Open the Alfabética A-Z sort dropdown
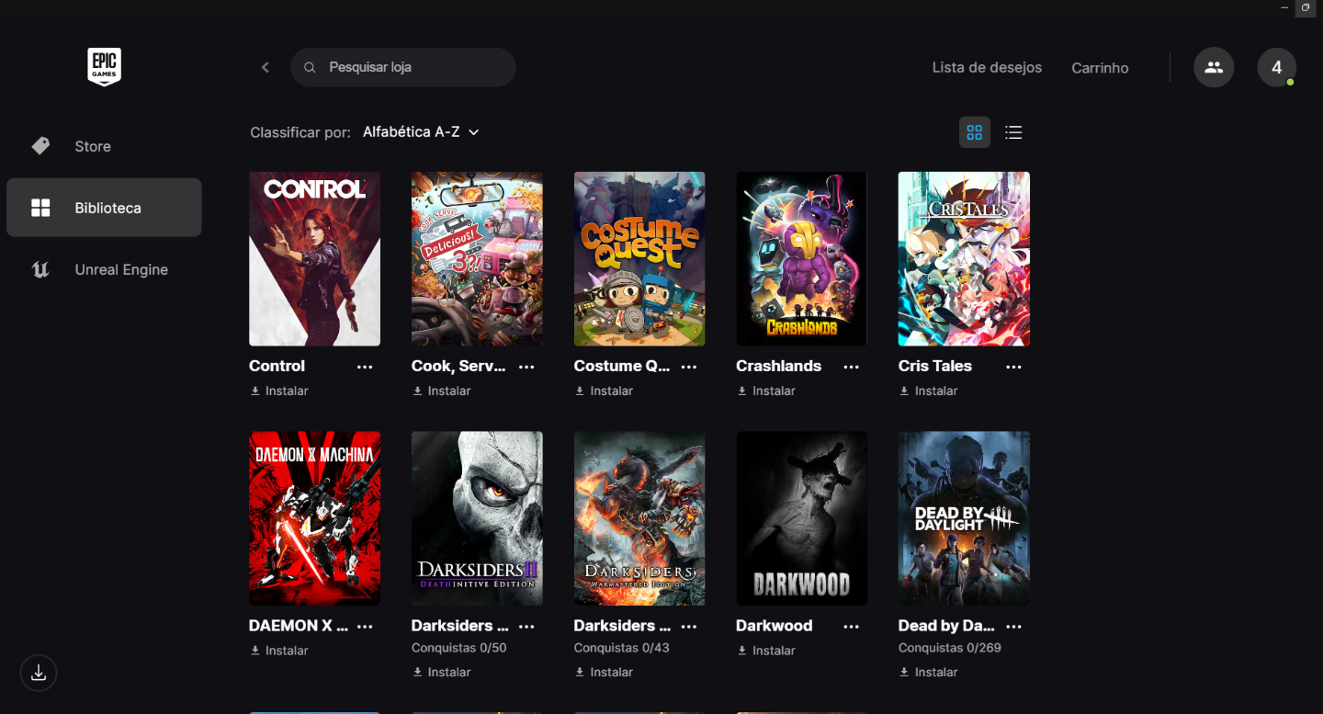1323x714 pixels. point(421,132)
